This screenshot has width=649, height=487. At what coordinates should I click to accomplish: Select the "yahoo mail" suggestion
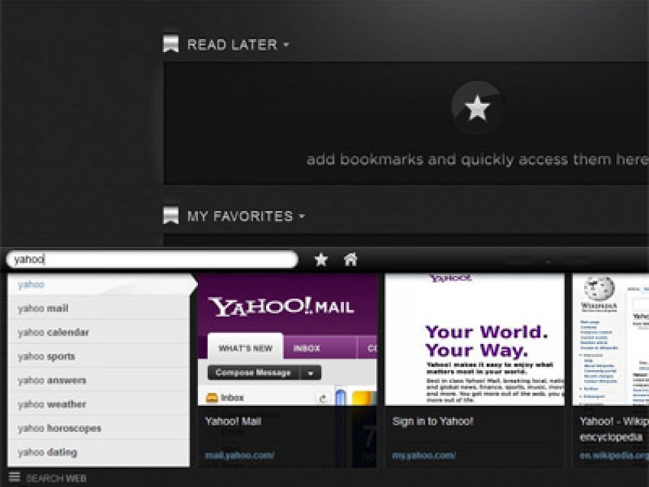coord(99,308)
